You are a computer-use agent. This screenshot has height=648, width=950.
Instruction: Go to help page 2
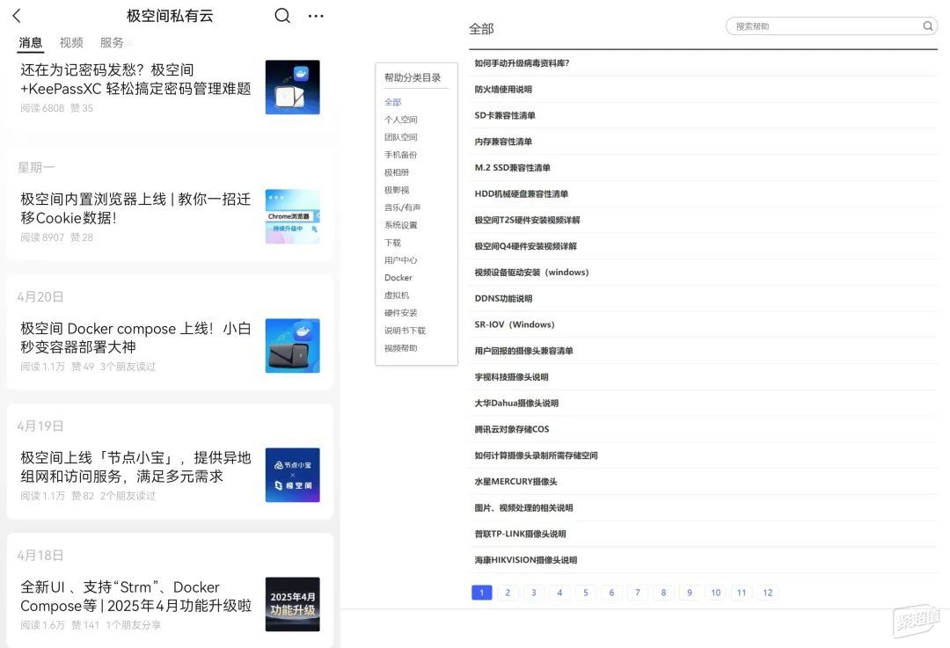coord(508,593)
